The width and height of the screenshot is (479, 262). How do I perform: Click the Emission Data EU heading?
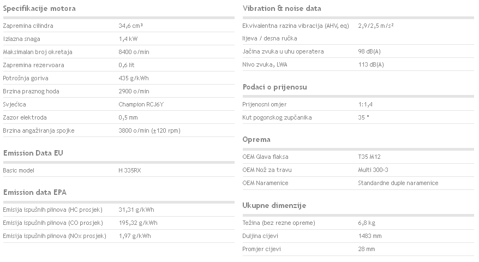pos(33,153)
